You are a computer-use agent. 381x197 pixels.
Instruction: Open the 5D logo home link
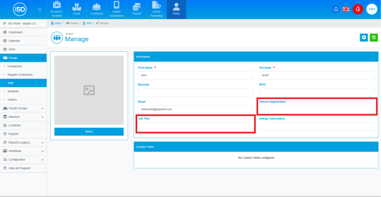click(x=20, y=9)
